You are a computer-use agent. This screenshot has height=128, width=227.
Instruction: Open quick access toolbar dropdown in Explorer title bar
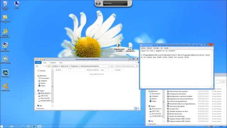pos(45,59)
